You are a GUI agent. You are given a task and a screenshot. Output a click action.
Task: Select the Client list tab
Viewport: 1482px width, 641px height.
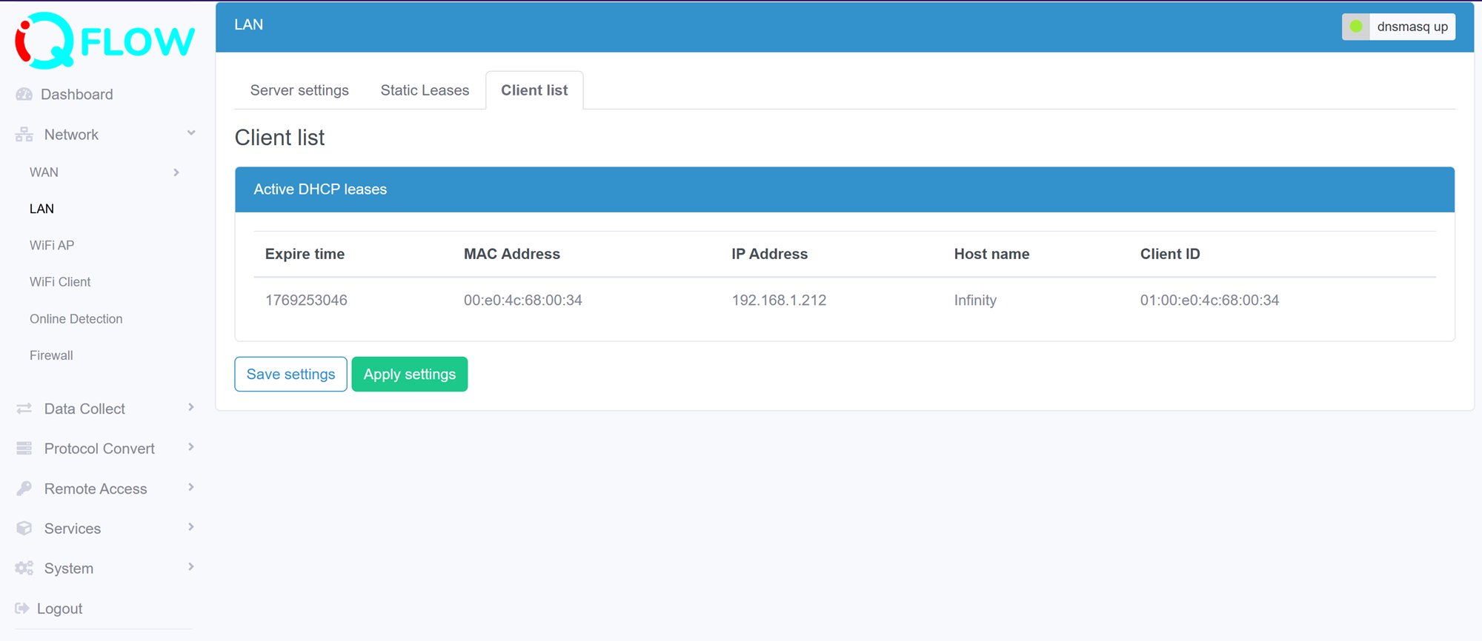click(x=534, y=90)
